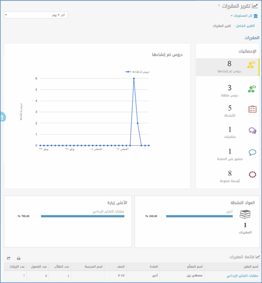Sort by عدد الزيارات column header
Screen dimensions: 262x283
(17, 267)
